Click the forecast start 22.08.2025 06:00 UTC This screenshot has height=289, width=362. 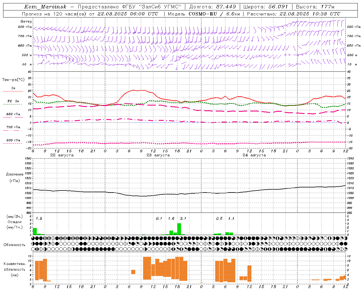[x=128, y=14]
